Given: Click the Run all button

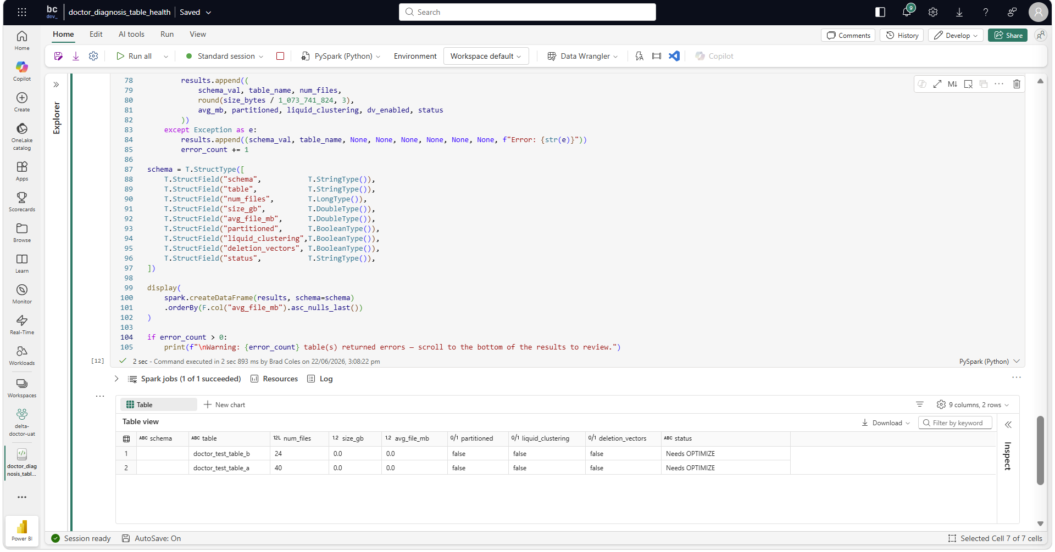Looking at the screenshot, I should coord(135,56).
